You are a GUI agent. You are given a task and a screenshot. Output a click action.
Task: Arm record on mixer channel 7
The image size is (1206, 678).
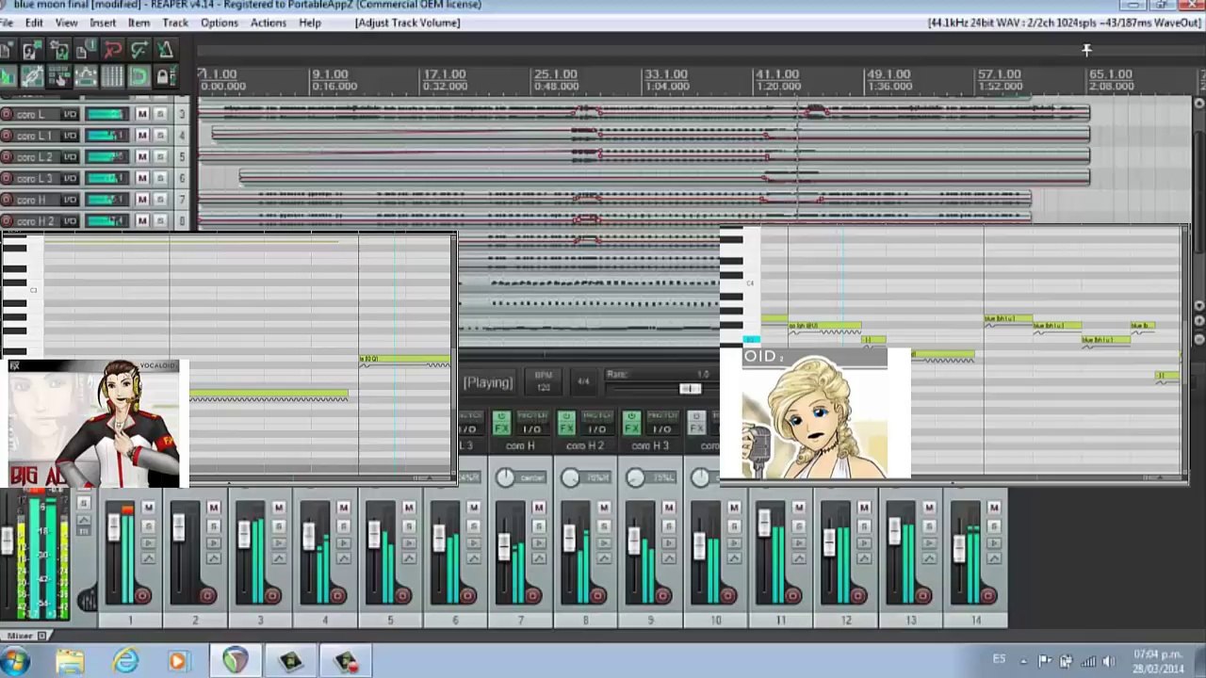(532, 595)
